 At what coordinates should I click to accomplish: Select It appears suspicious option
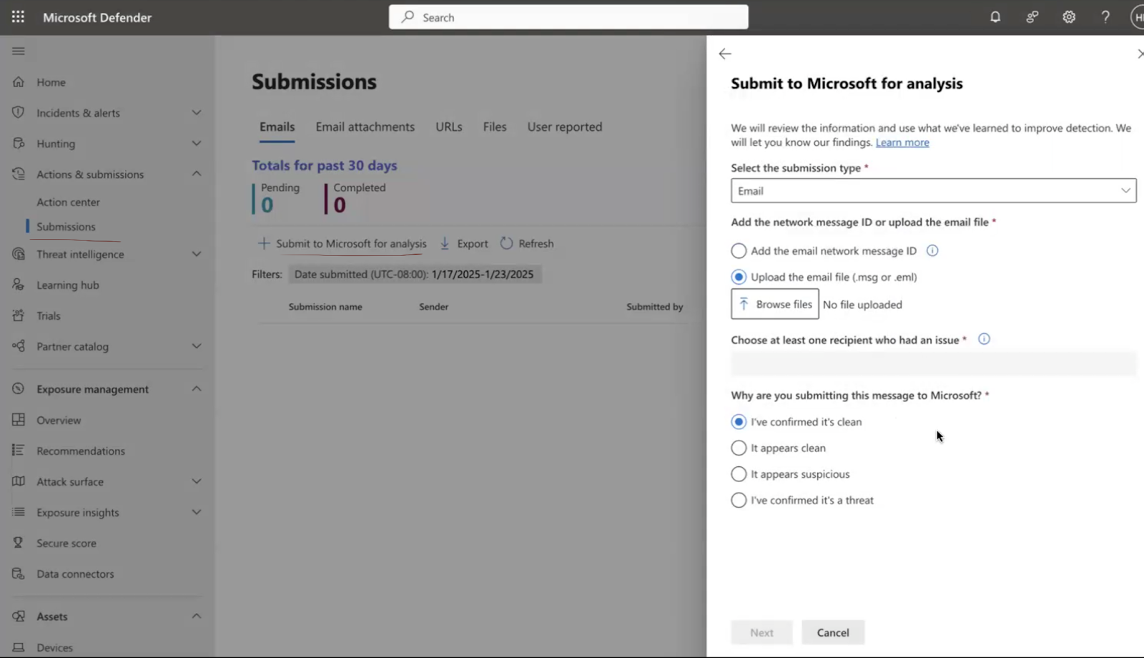click(x=739, y=474)
